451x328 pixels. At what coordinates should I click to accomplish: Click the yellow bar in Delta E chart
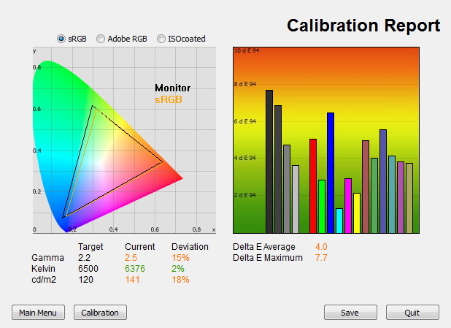(357, 213)
